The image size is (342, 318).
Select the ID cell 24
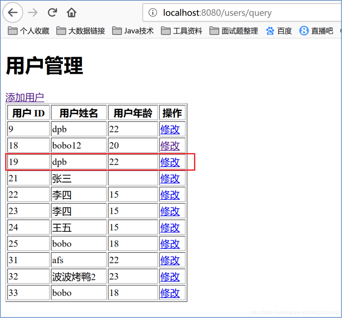[x=29, y=227]
